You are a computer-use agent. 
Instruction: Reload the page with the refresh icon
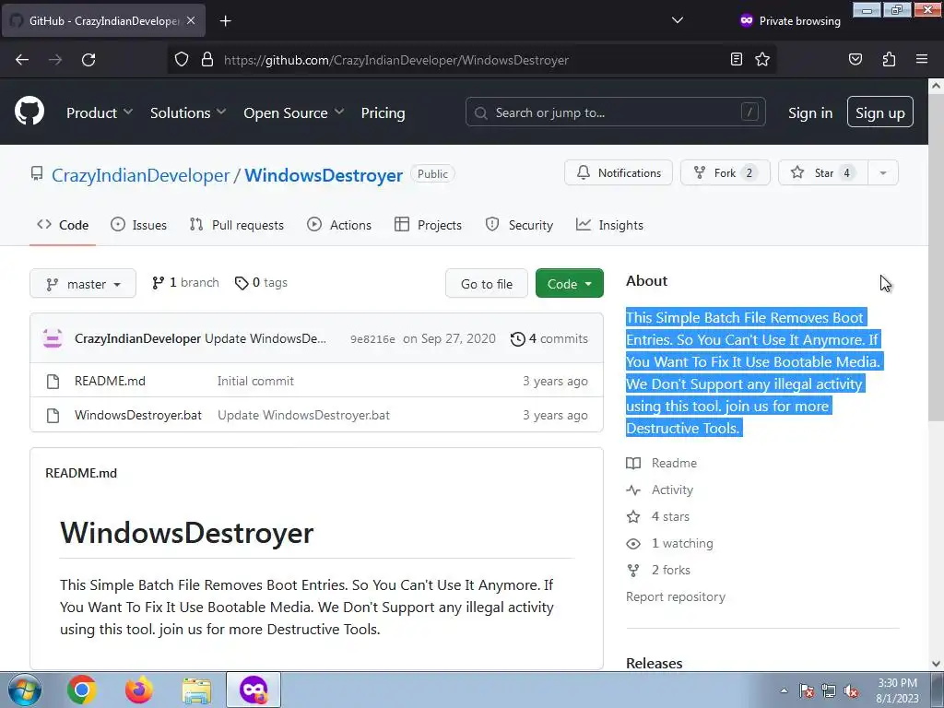[88, 60]
